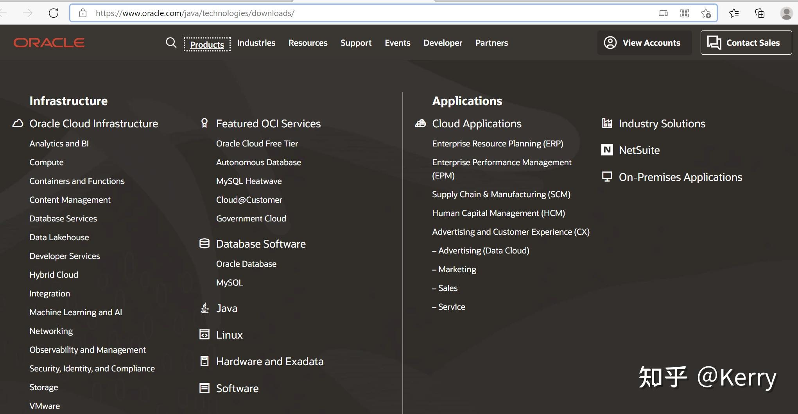798x414 pixels.
Task: Open Oracle Cloud Free Tier link
Action: 257,143
